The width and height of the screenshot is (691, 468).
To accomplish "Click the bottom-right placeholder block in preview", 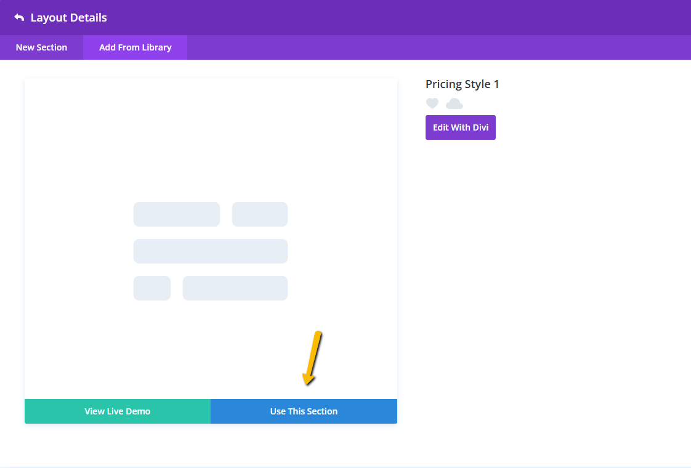I will click(235, 288).
